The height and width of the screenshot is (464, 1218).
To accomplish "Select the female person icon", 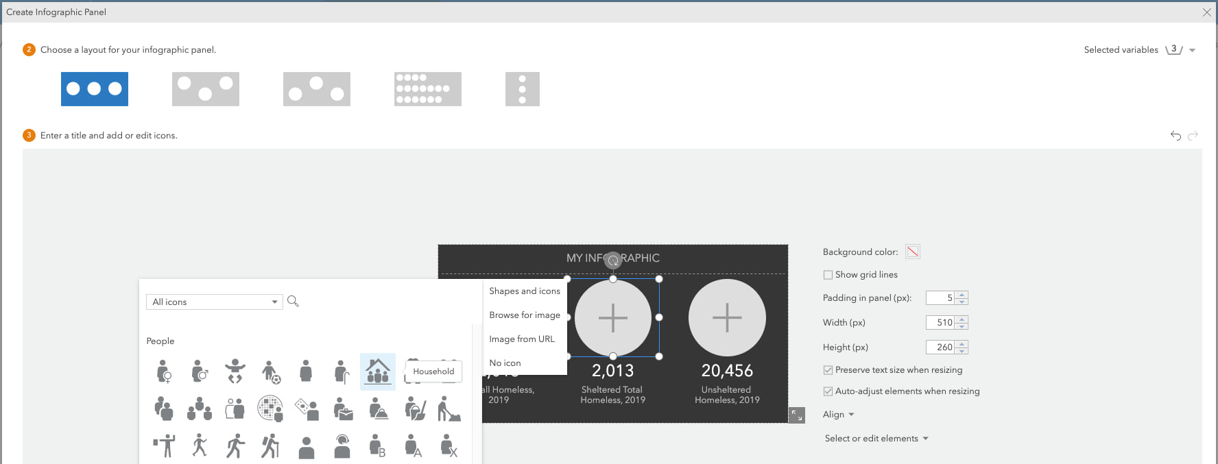I will [x=164, y=371].
